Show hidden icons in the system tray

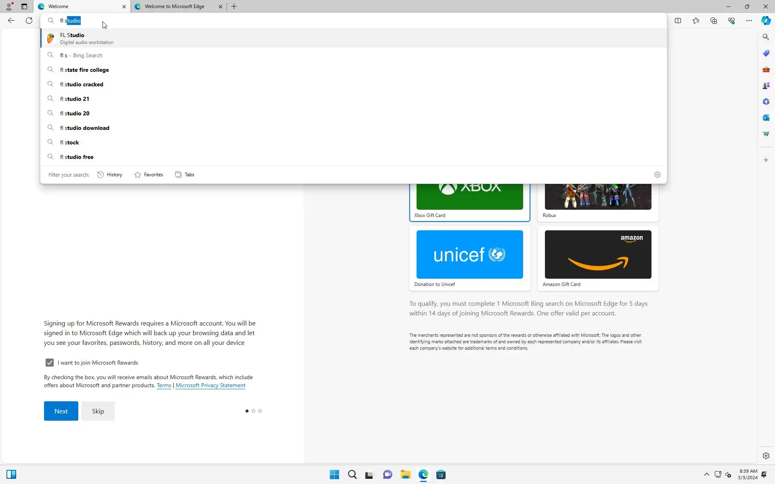tap(706, 474)
